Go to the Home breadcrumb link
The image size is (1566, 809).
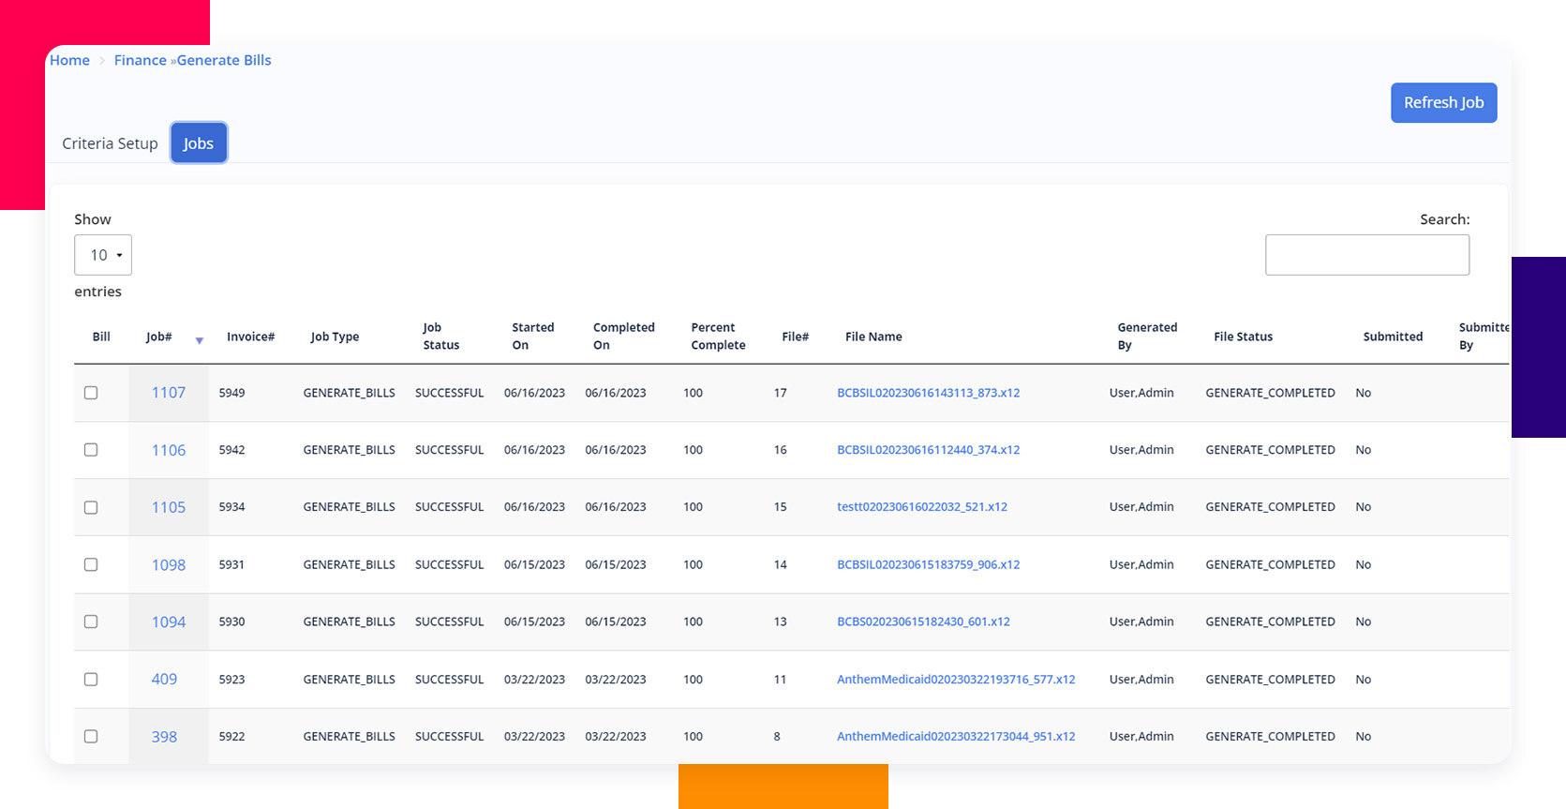[x=70, y=60]
